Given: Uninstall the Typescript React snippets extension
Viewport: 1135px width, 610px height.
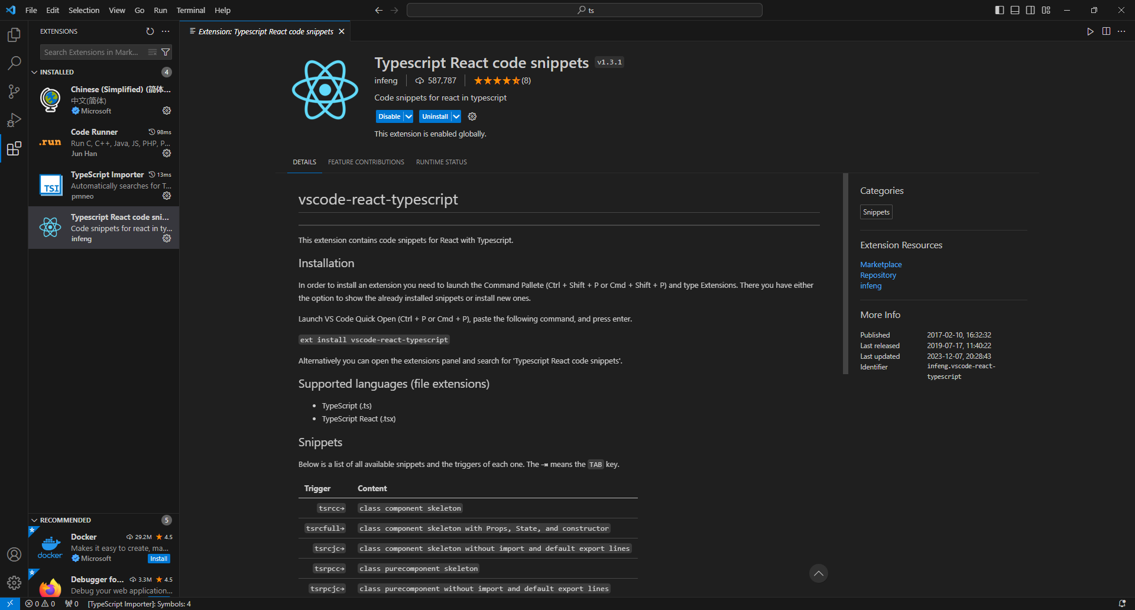Looking at the screenshot, I should tap(435, 116).
